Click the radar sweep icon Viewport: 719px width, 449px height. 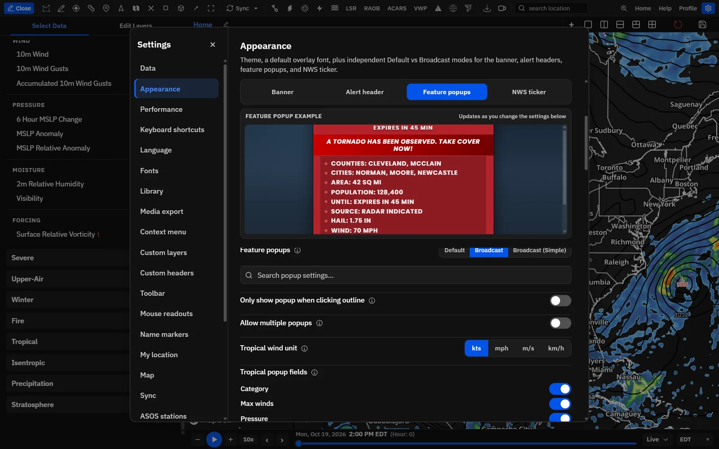point(305,8)
